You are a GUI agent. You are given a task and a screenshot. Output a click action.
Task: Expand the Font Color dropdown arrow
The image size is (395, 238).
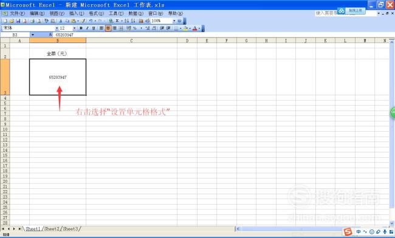tap(199, 28)
